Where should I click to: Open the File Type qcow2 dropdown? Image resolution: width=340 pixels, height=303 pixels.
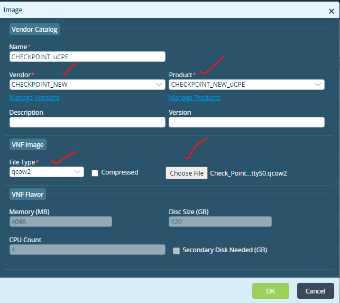(47, 172)
